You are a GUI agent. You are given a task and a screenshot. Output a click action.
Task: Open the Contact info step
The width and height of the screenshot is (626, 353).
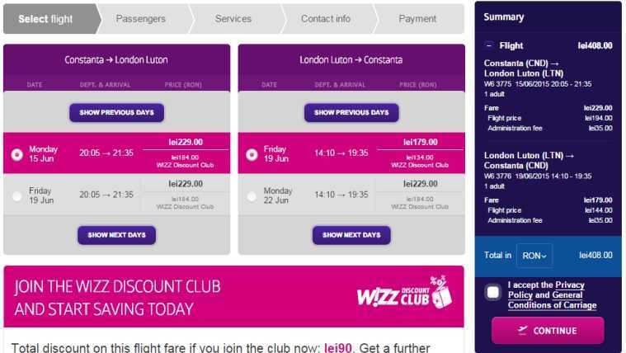point(326,19)
